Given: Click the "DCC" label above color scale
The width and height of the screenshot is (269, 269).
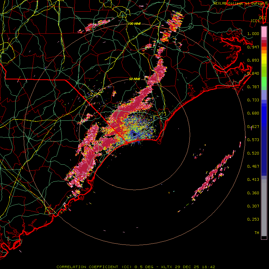Looking at the screenshot, I should coord(262,18).
